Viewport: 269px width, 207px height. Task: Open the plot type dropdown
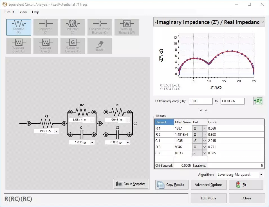(x=263, y=22)
